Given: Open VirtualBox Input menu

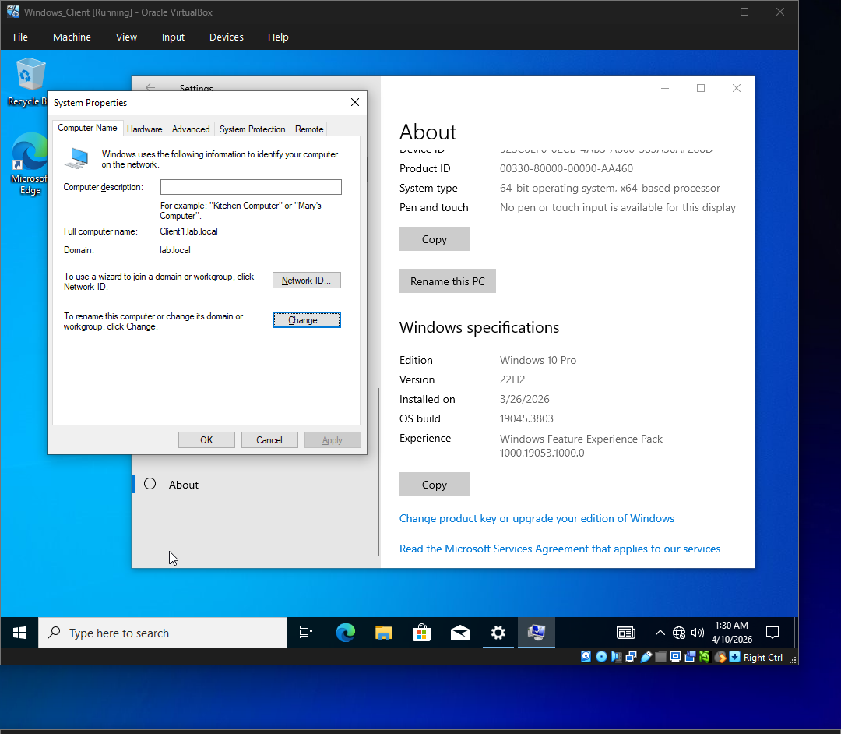Looking at the screenshot, I should [x=173, y=37].
